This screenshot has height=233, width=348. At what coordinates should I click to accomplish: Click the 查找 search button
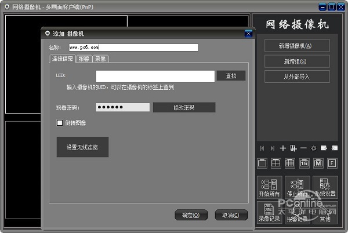tap(231, 76)
